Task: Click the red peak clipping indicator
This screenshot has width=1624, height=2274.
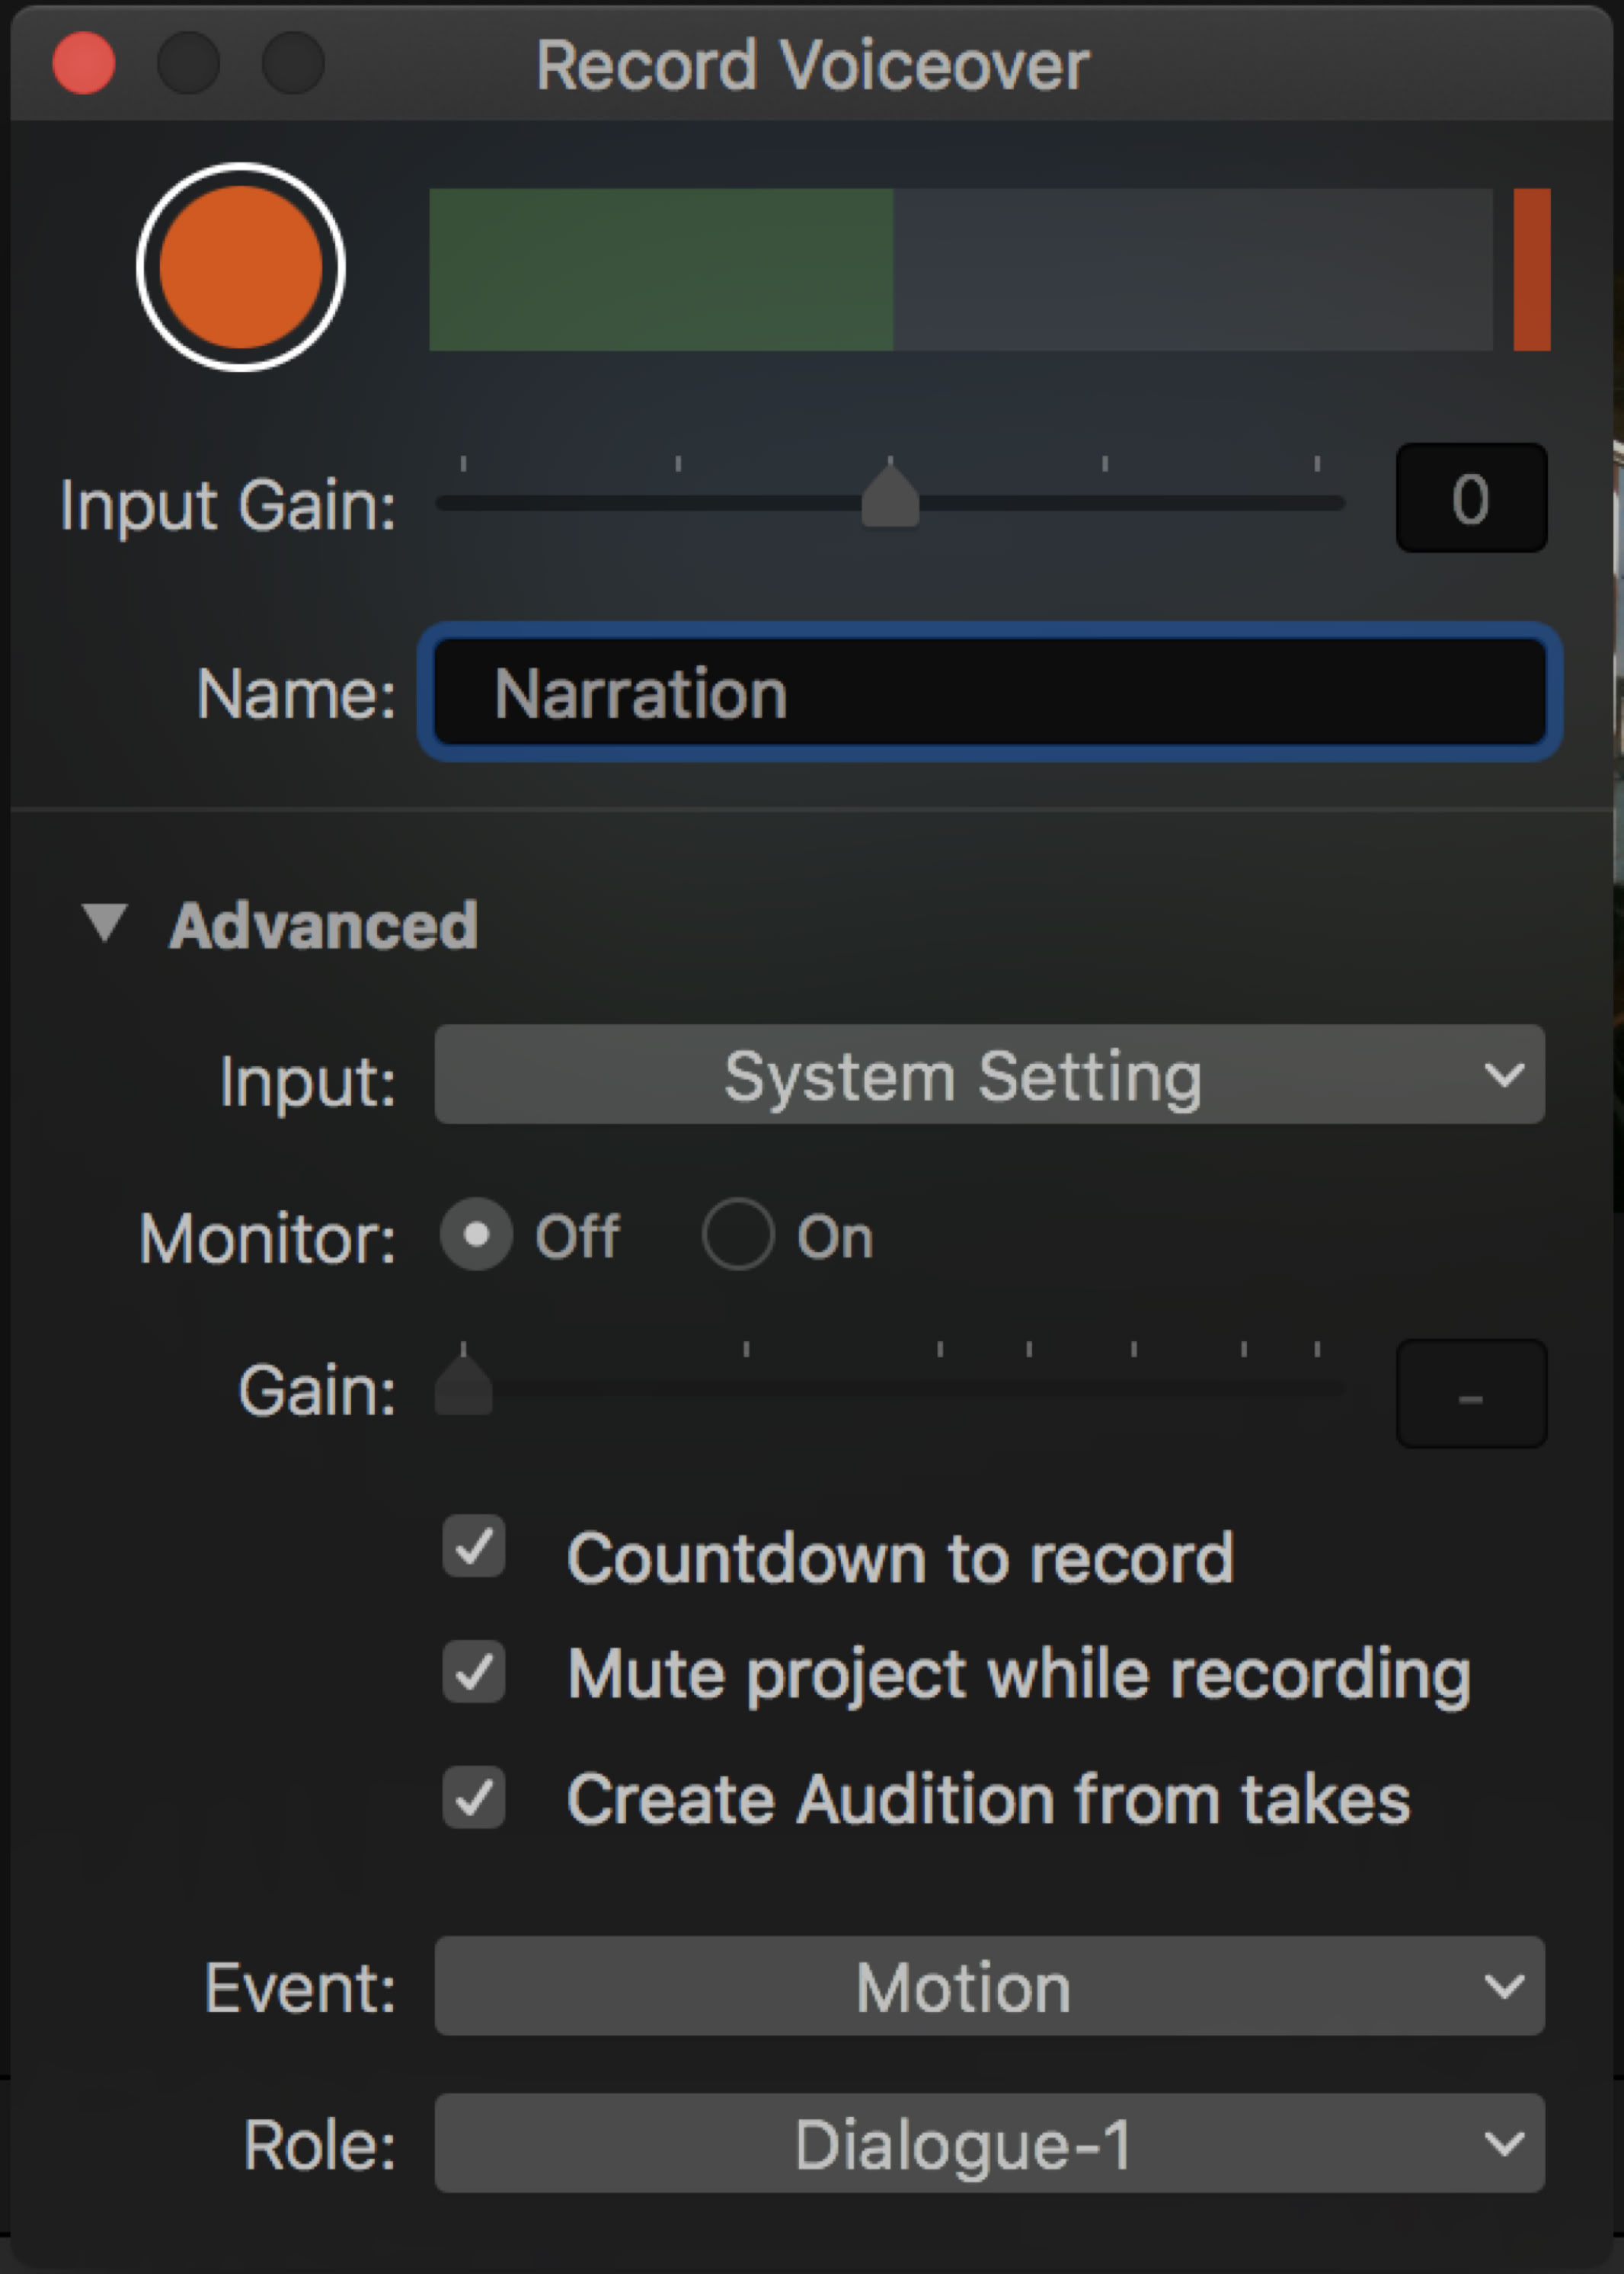Action: tap(1531, 270)
